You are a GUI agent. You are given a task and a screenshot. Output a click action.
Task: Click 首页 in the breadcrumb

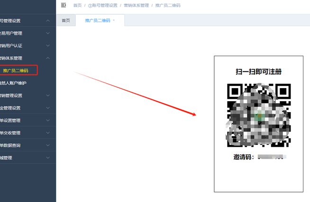(77, 5)
